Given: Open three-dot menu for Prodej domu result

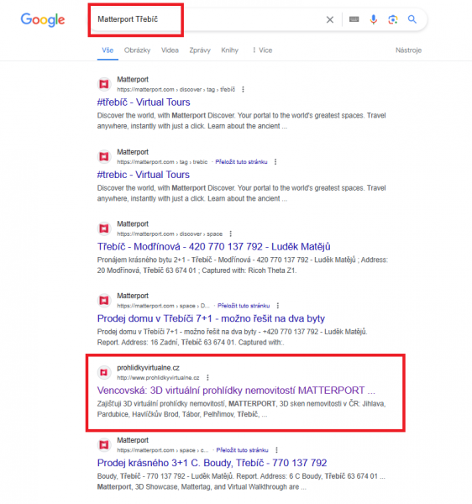Looking at the screenshot, I should (x=278, y=306).
